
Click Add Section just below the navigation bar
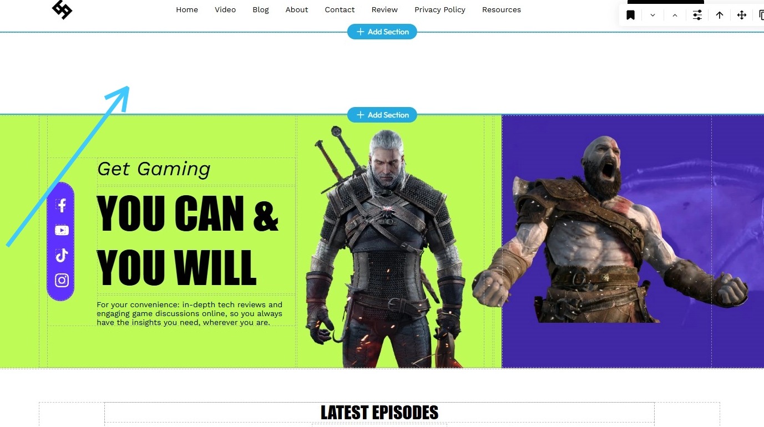[382, 32]
